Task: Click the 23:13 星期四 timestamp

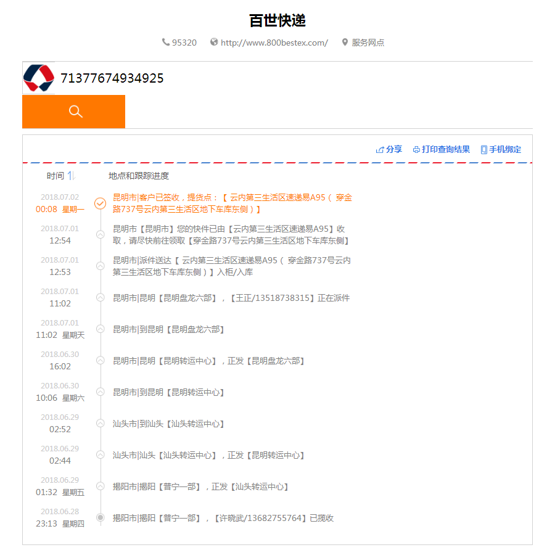Action: tap(60, 524)
